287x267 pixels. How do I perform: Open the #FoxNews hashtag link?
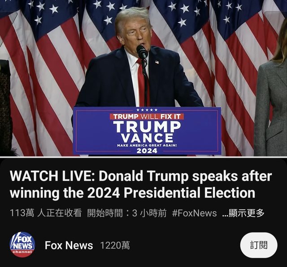click(x=194, y=213)
